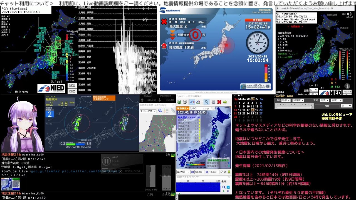Select the magnifier search icon in EqWatch
Image resolution: width=356 pixels, height=200 pixels.
click(207, 102)
